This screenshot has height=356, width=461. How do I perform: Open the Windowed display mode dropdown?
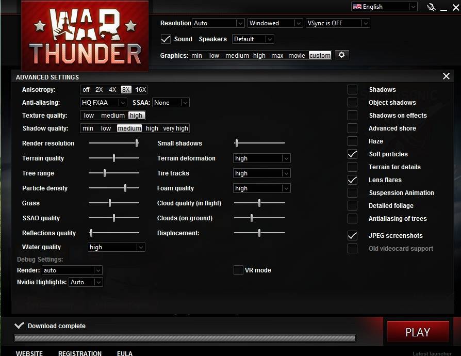pyautogui.click(x=275, y=23)
